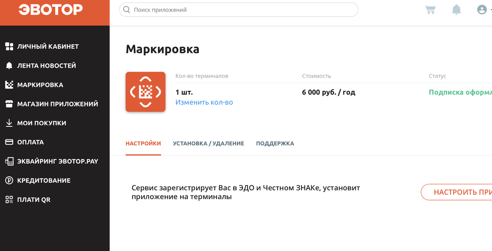Open the notifications bell
492x251 pixels.
[x=456, y=9]
